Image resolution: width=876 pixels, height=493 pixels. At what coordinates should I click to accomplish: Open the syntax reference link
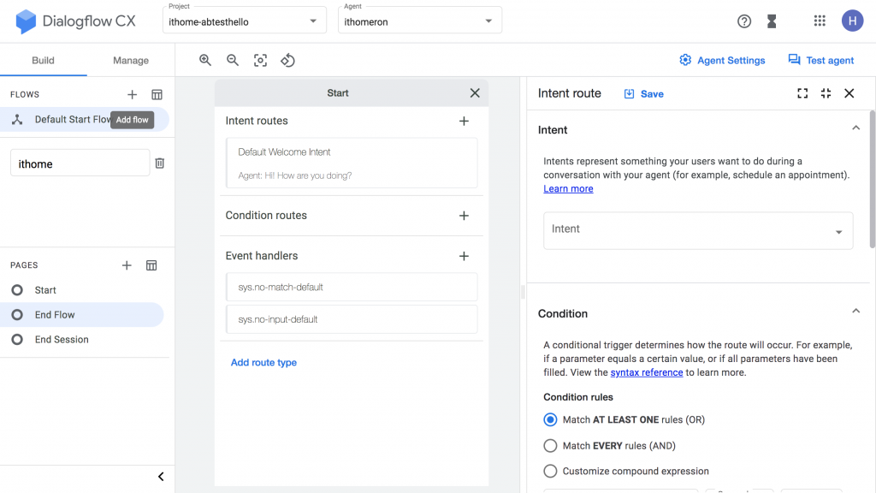tap(647, 372)
